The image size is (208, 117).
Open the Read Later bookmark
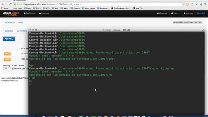16,8
